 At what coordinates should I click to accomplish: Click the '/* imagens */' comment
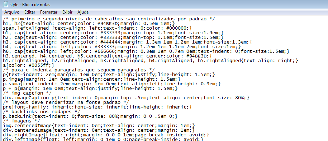[x=22, y=121]
